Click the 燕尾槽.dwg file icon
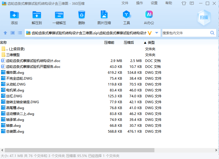Image resolution: width=219 pixels, height=159 pixels. coord(3,108)
